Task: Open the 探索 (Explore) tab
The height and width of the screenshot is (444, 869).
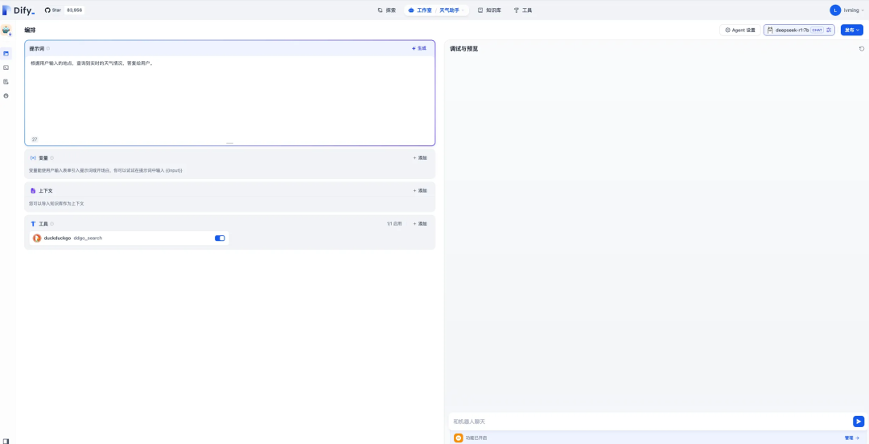Action: 387,10
